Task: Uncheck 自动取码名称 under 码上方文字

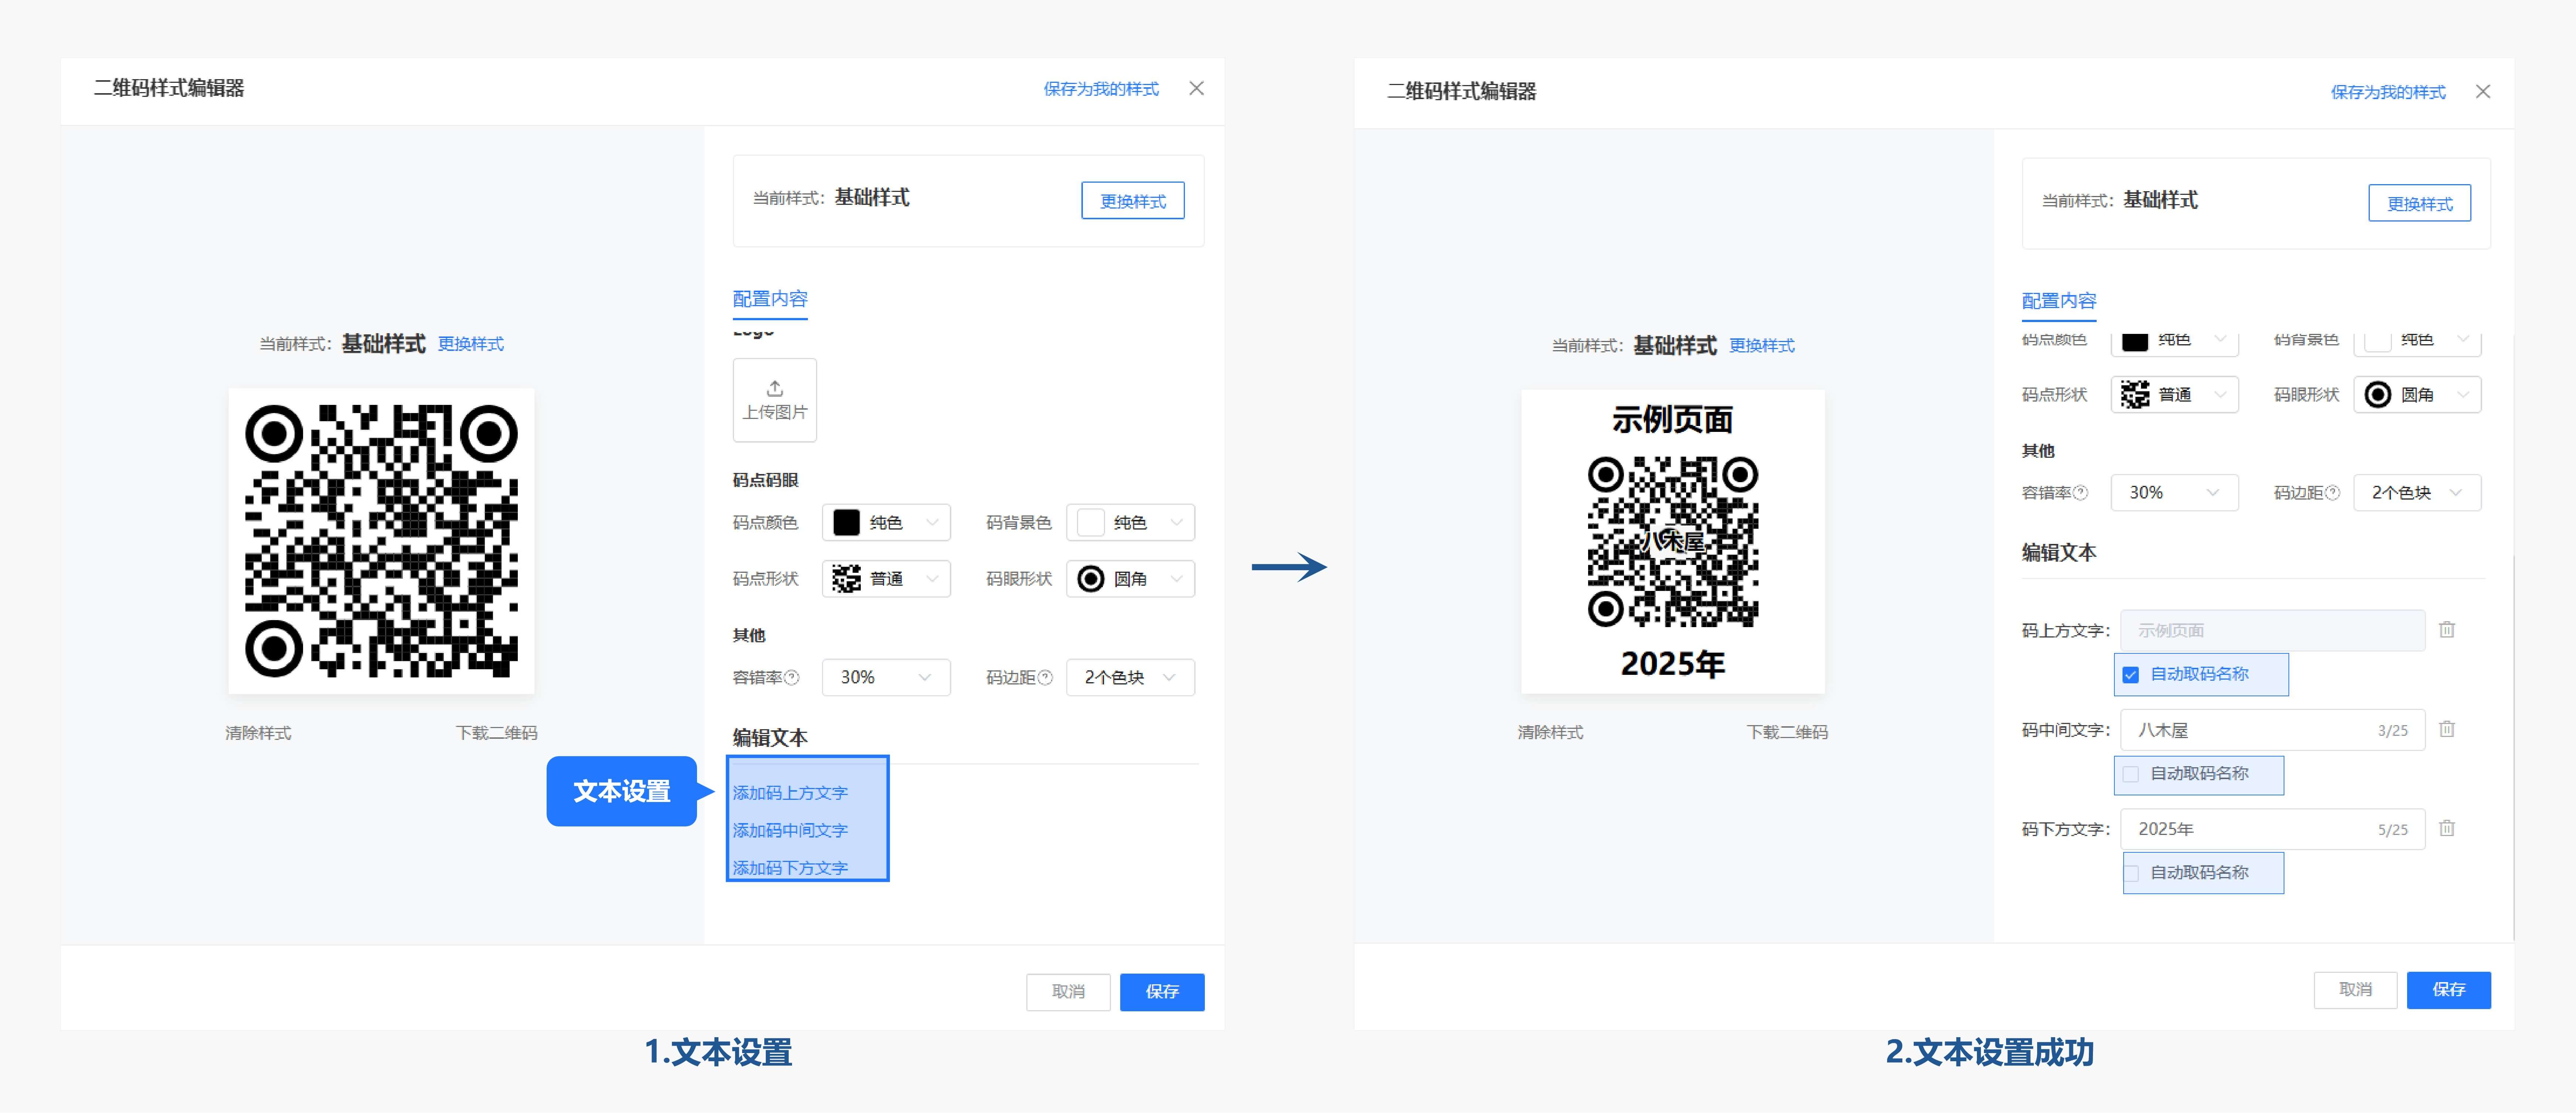Action: (2131, 674)
